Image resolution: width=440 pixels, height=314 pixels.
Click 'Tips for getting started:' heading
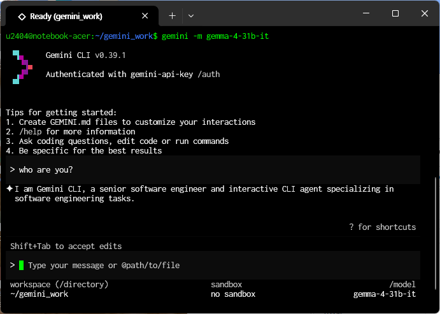coord(61,113)
